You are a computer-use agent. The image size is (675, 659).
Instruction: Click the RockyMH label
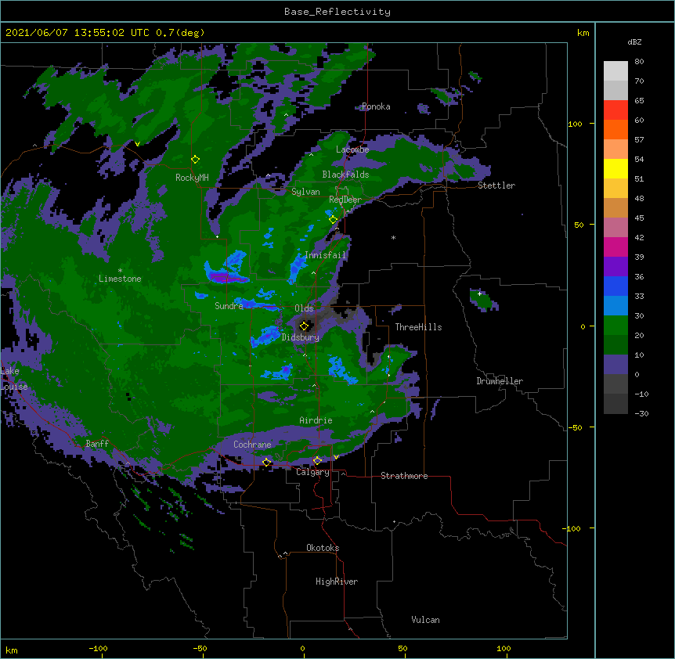192,178
